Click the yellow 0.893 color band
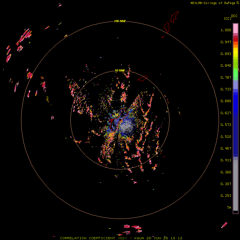 (235, 54)
